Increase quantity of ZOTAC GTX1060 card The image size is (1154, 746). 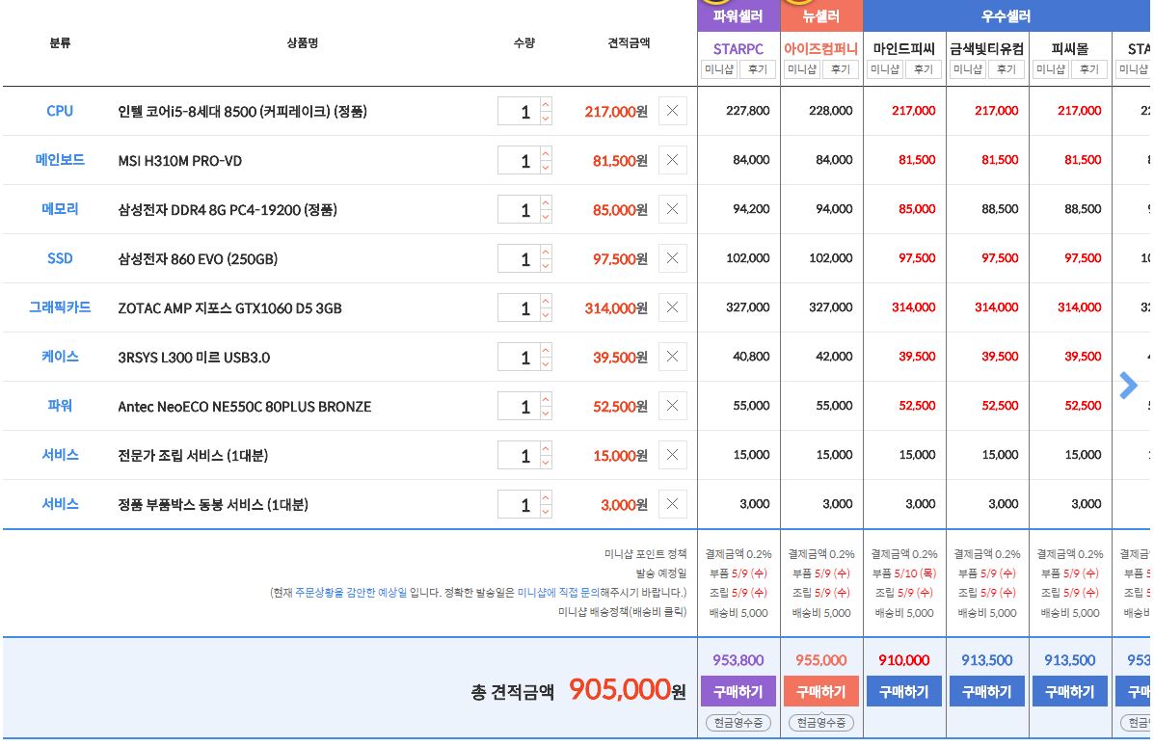coord(546,301)
